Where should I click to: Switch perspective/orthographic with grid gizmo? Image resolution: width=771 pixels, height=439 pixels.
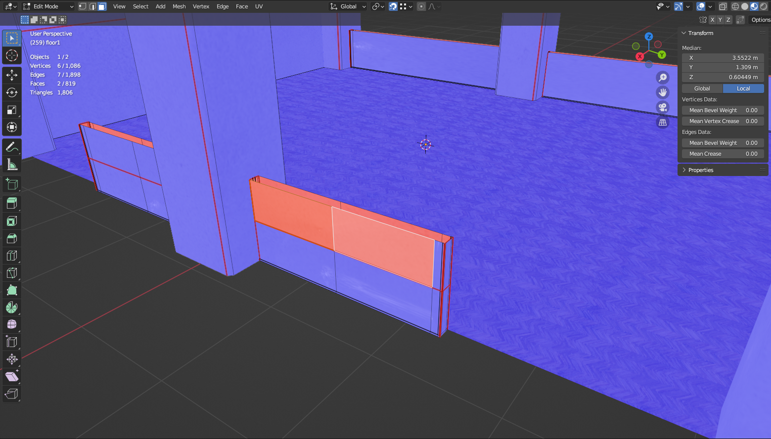click(663, 122)
